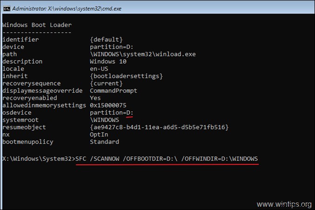Click the OptIn value on nx line

pos(99,135)
